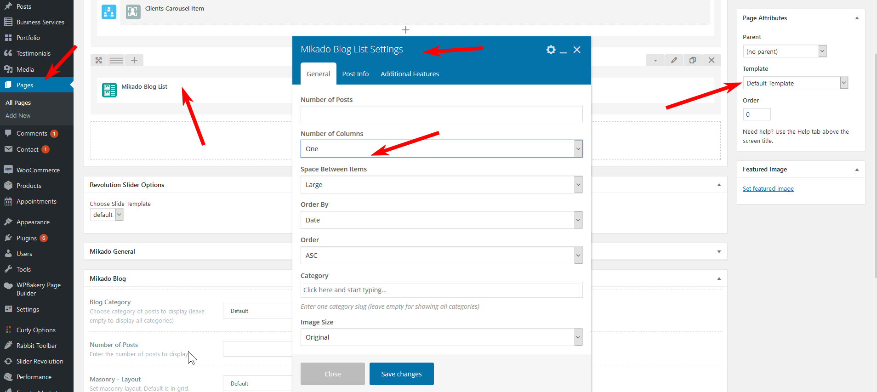Viewport: 877px width, 392px height.
Task: Click the Number of Posts input field
Action: [441, 114]
